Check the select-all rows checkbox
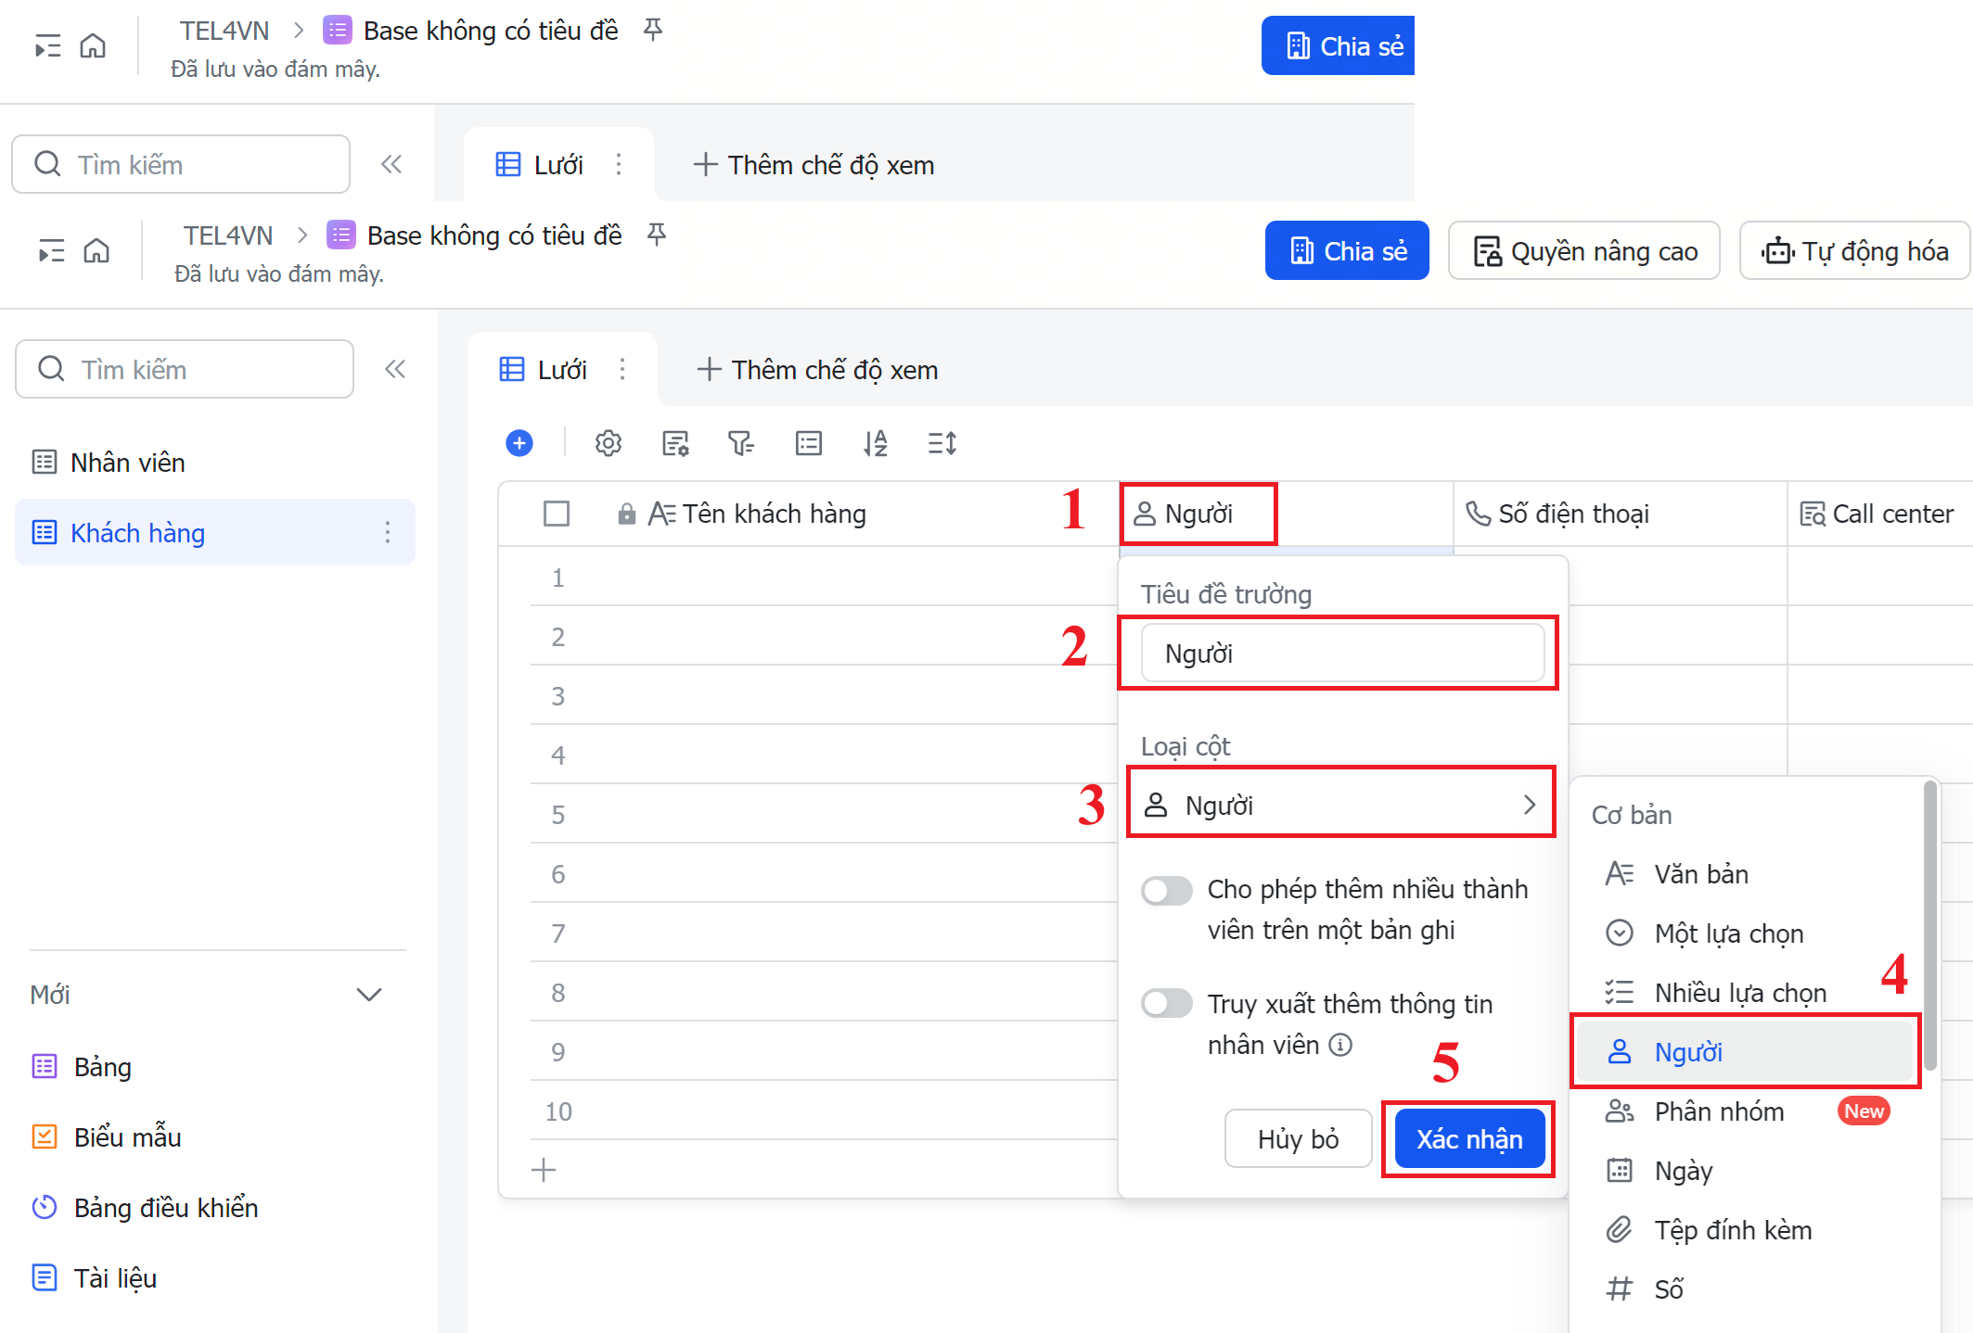 click(557, 514)
